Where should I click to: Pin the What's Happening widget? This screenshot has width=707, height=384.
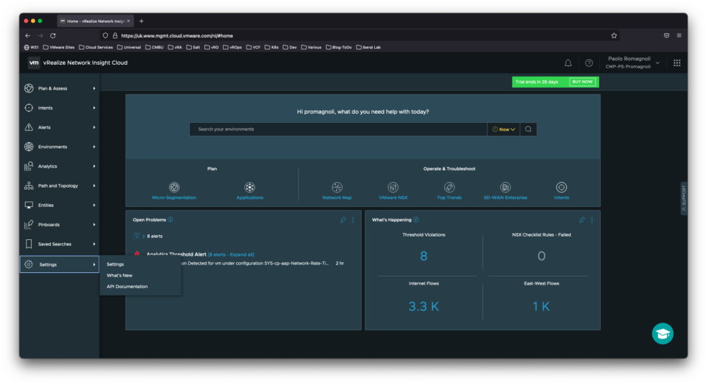click(582, 220)
